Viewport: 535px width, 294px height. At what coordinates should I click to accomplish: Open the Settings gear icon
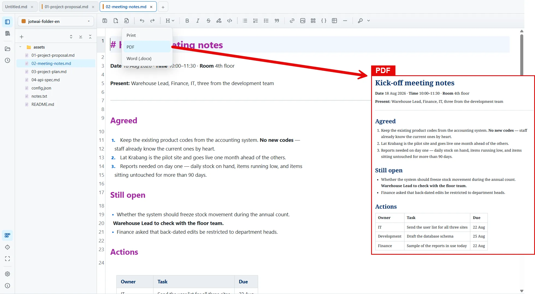7,274
